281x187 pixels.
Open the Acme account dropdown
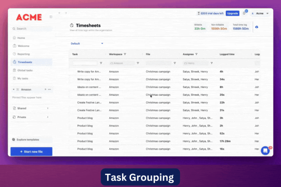260,13
